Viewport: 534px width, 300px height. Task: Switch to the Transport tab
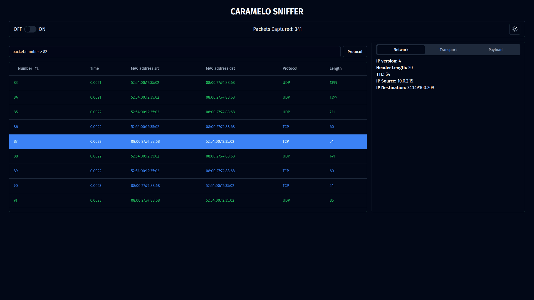(448, 50)
